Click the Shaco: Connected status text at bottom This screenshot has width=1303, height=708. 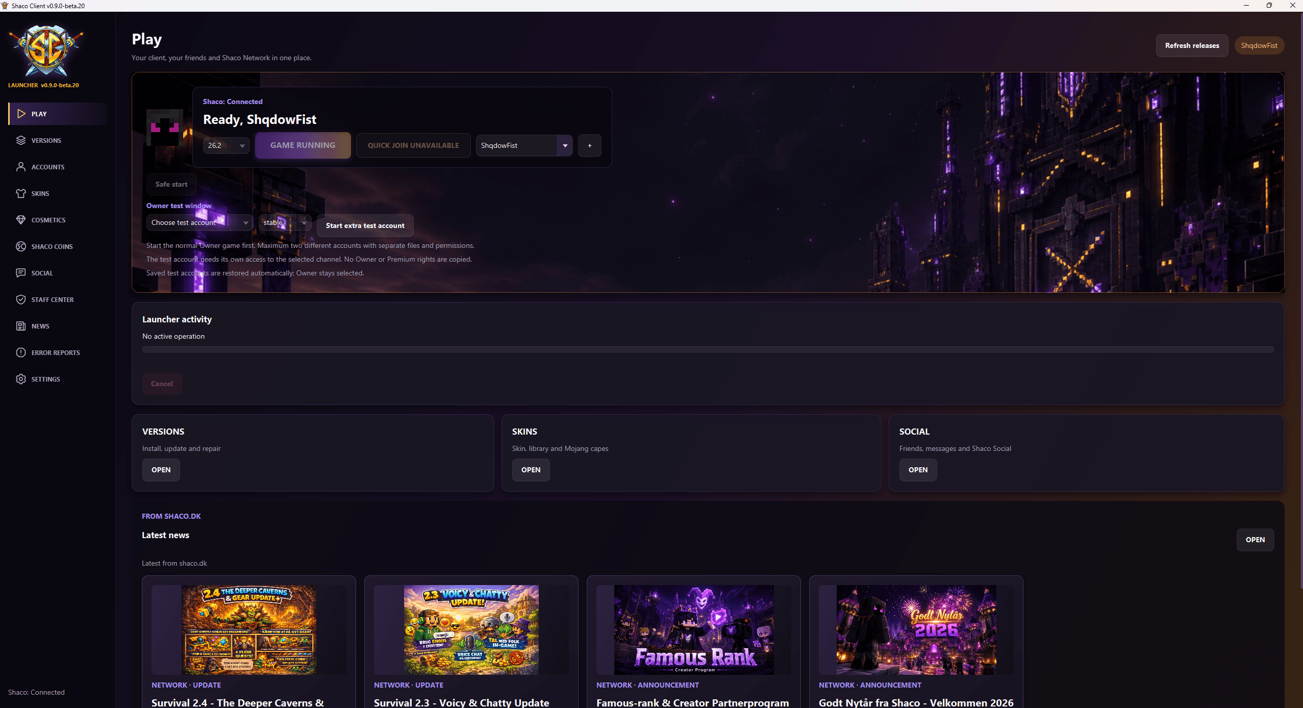point(36,692)
